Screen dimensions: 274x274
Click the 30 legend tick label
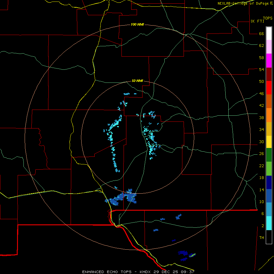[x=262, y=142]
